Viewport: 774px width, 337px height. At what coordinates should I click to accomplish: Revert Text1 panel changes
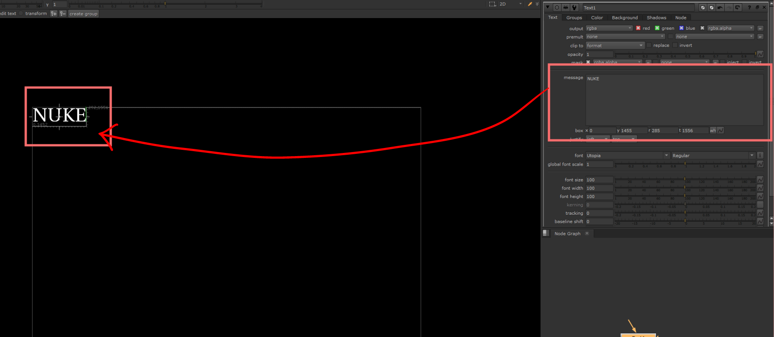tap(737, 8)
